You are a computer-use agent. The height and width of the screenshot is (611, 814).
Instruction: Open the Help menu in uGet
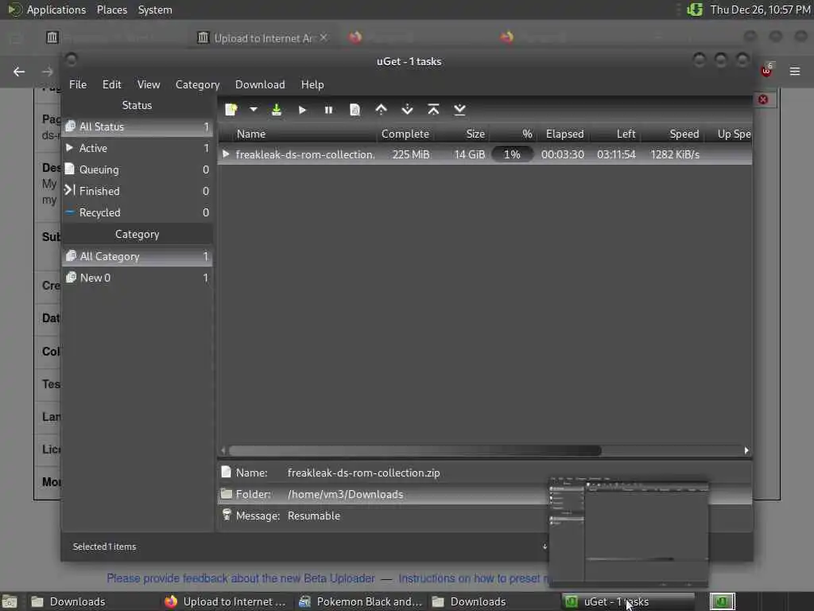(x=312, y=84)
